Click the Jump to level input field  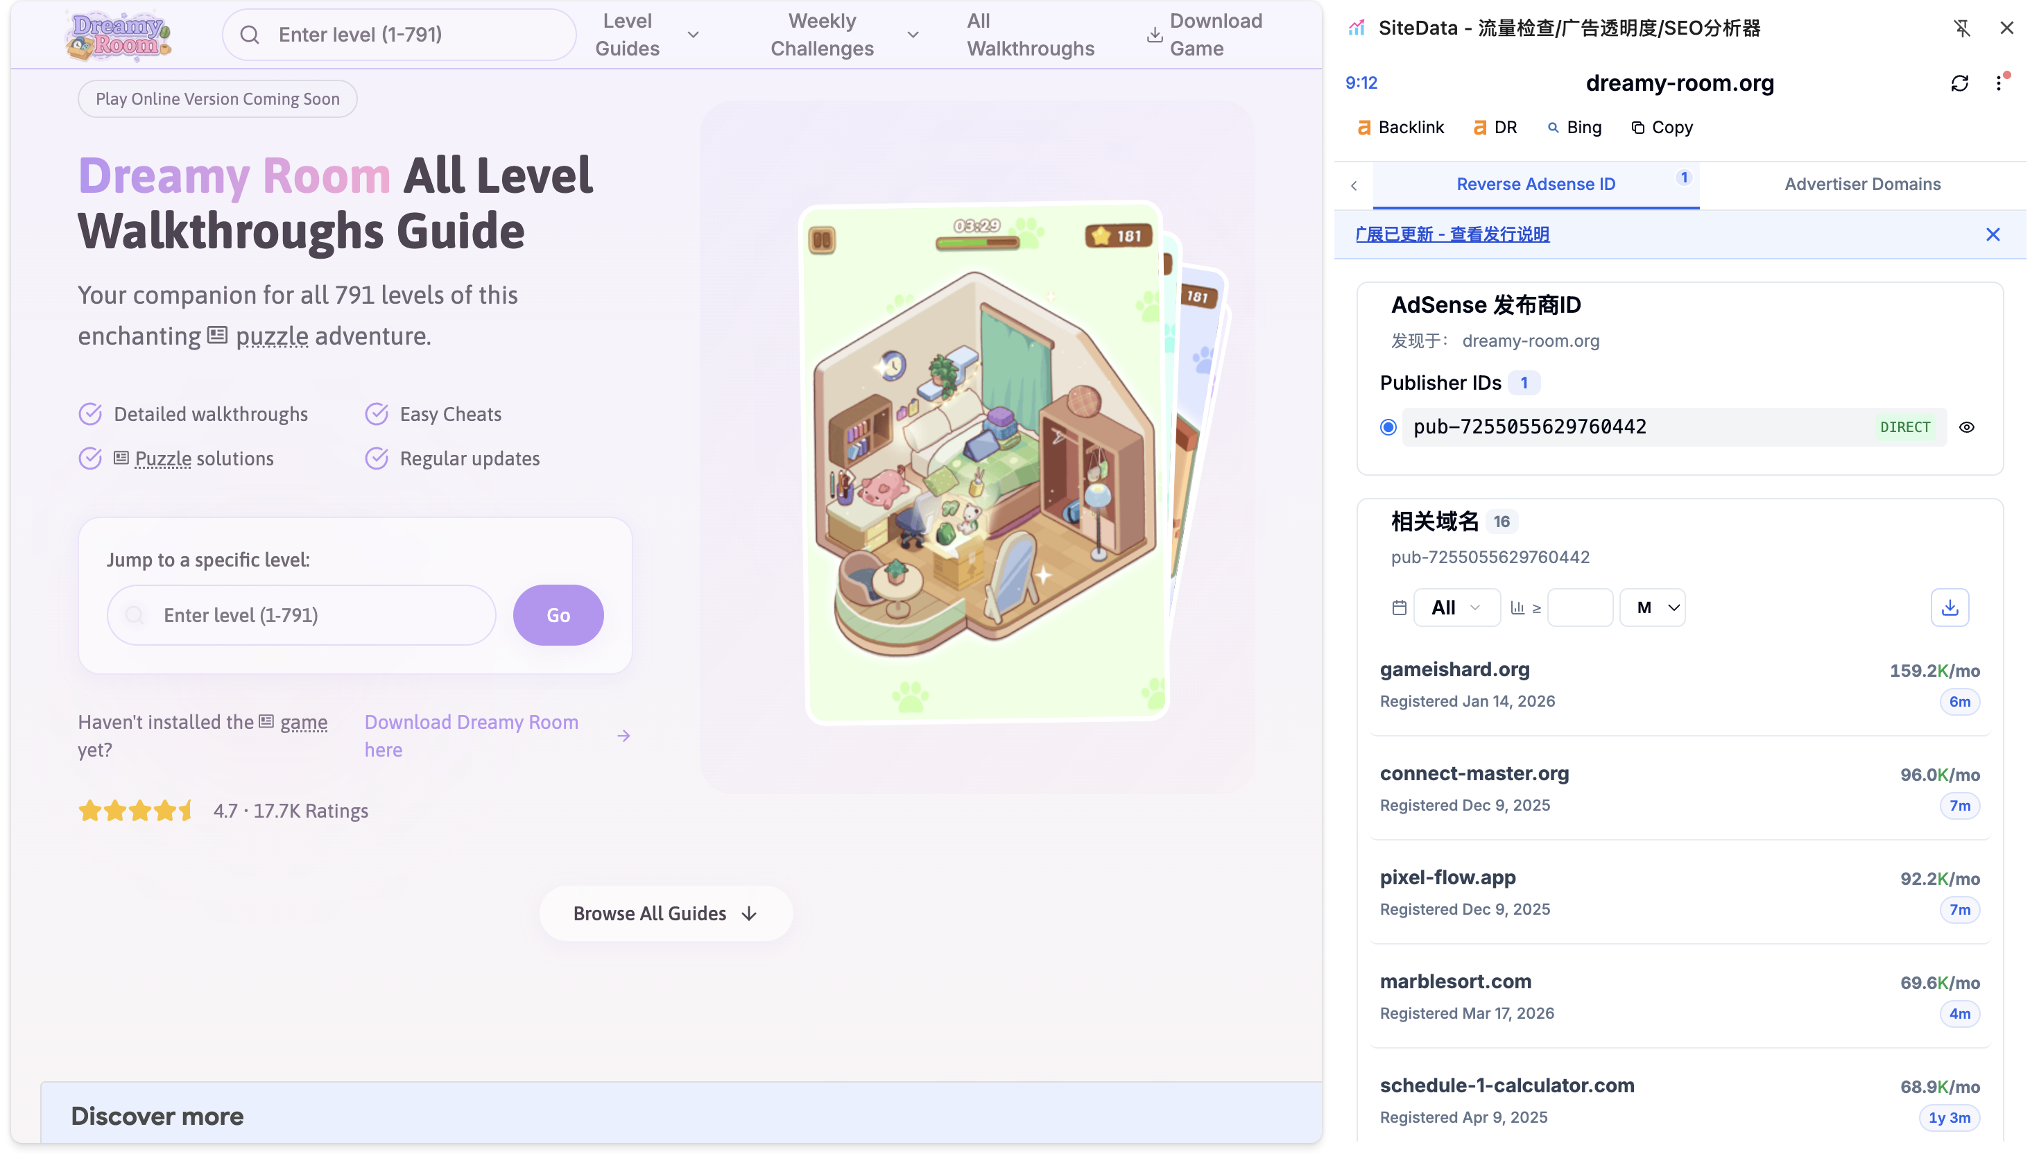click(x=301, y=616)
